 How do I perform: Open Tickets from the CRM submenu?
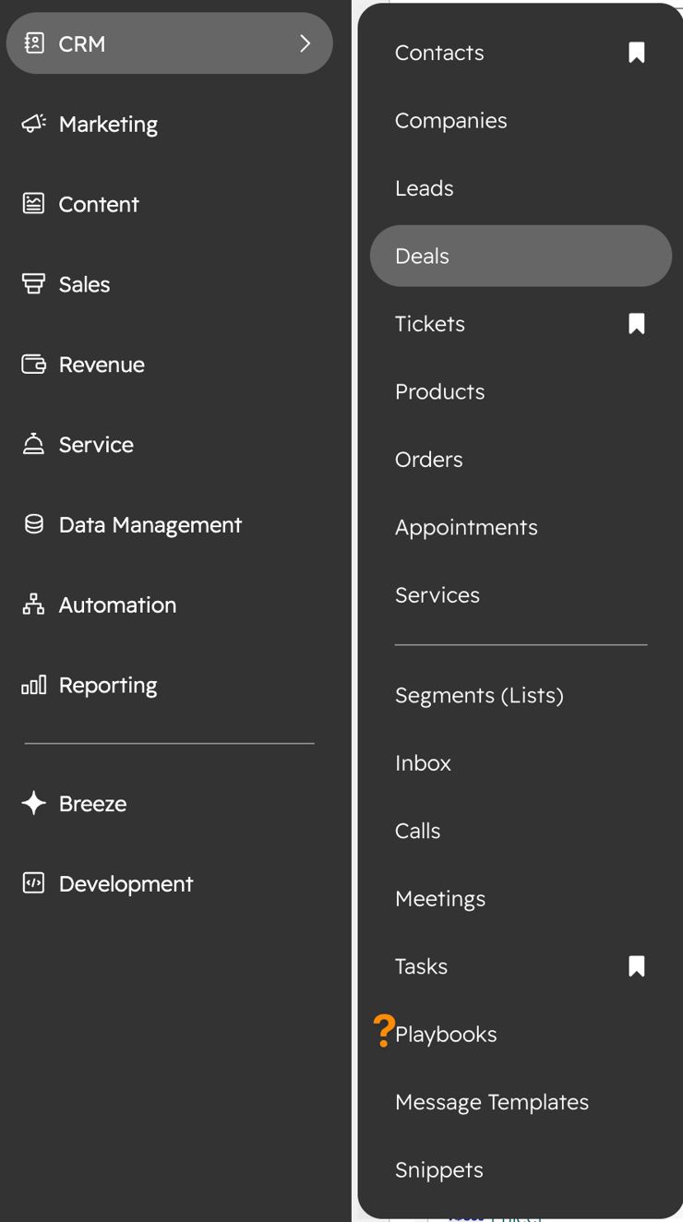pyautogui.click(x=430, y=324)
